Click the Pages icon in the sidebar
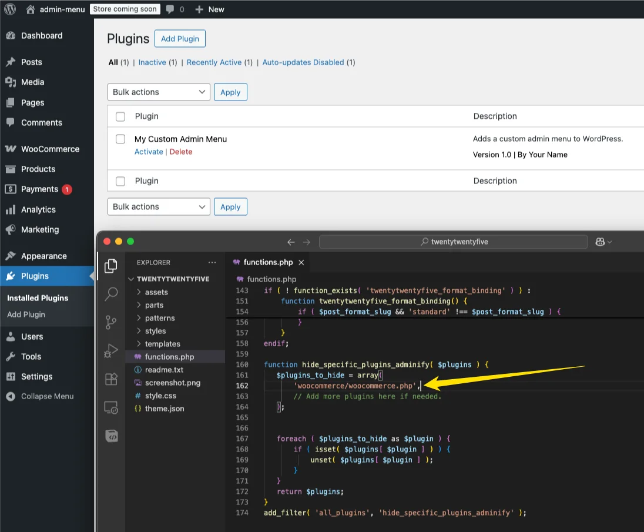This screenshot has height=532, width=644. pyautogui.click(x=11, y=103)
